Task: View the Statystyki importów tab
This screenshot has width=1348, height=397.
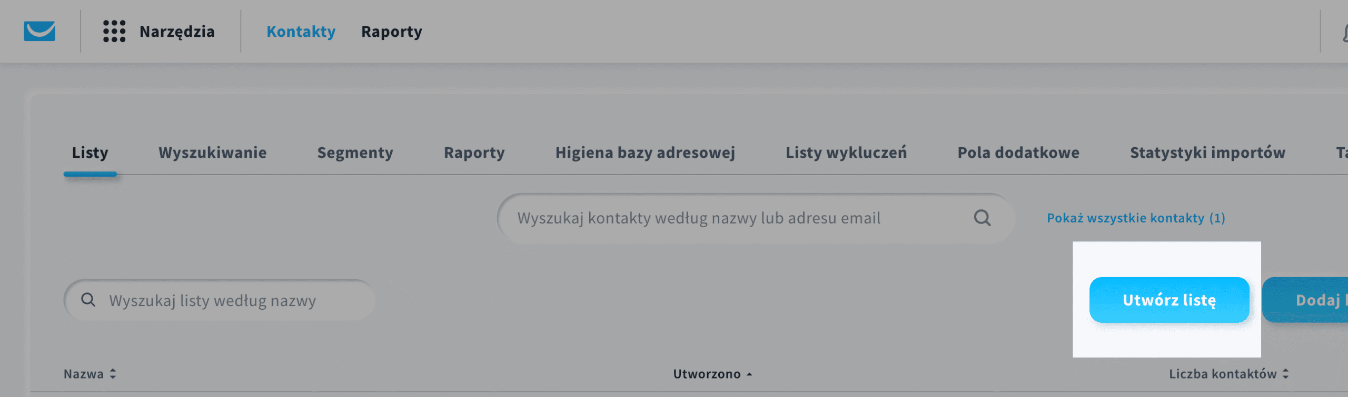Action: [1207, 152]
